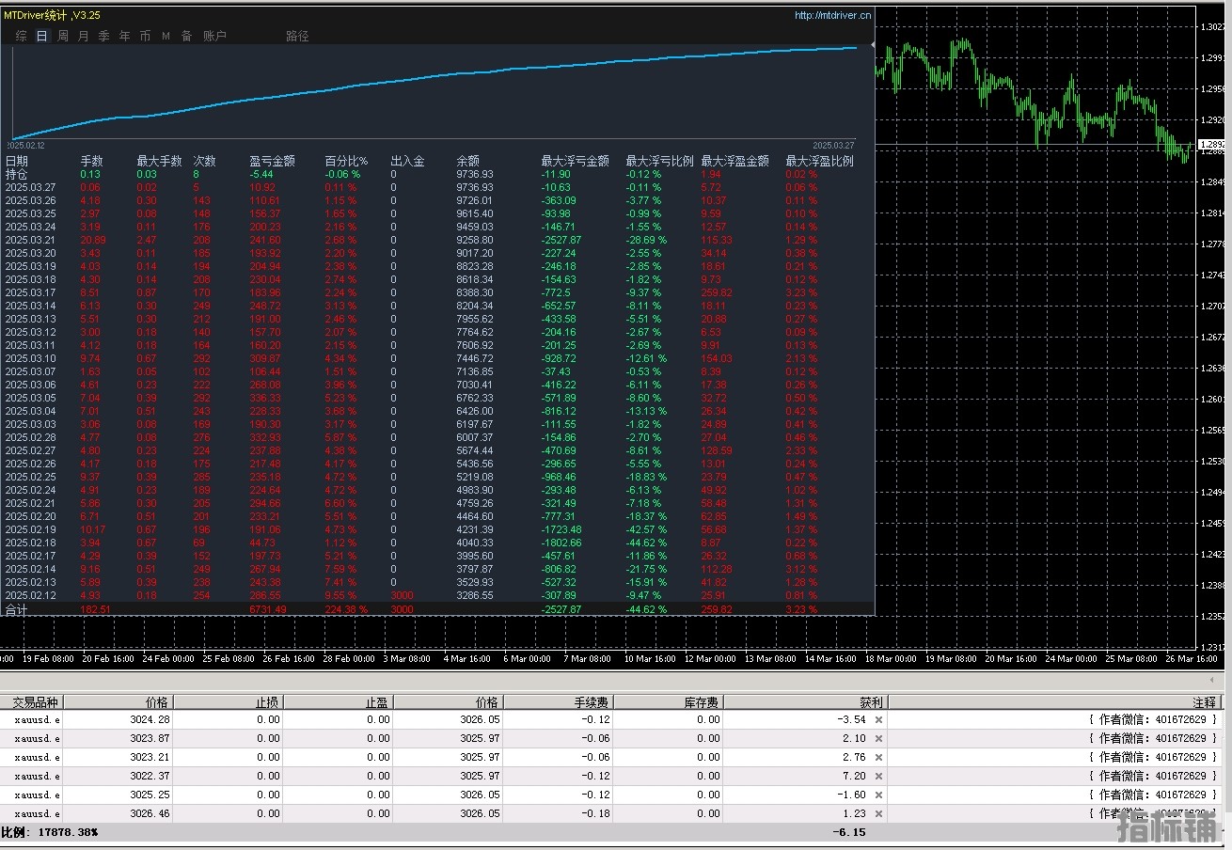
Task: Open the 路径 (path) tab
Action: coord(297,36)
